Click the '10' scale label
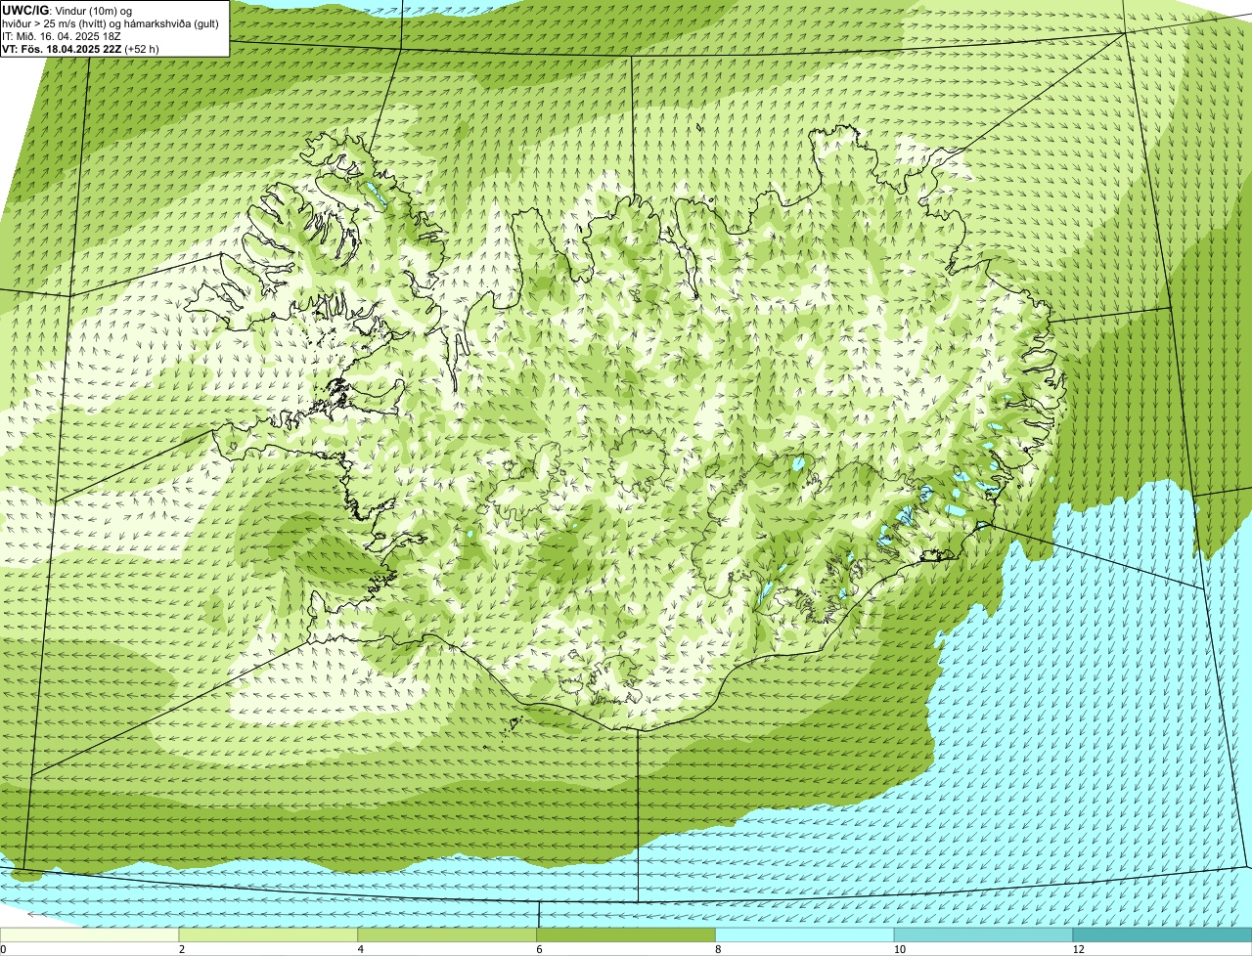This screenshot has width=1252, height=956. tap(898, 949)
